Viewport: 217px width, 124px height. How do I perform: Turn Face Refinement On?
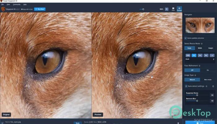[x=203, y=70]
